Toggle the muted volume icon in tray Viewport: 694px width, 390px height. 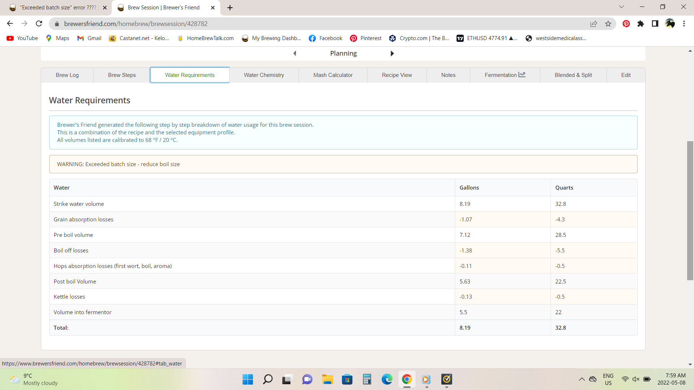[x=636, y=379]
